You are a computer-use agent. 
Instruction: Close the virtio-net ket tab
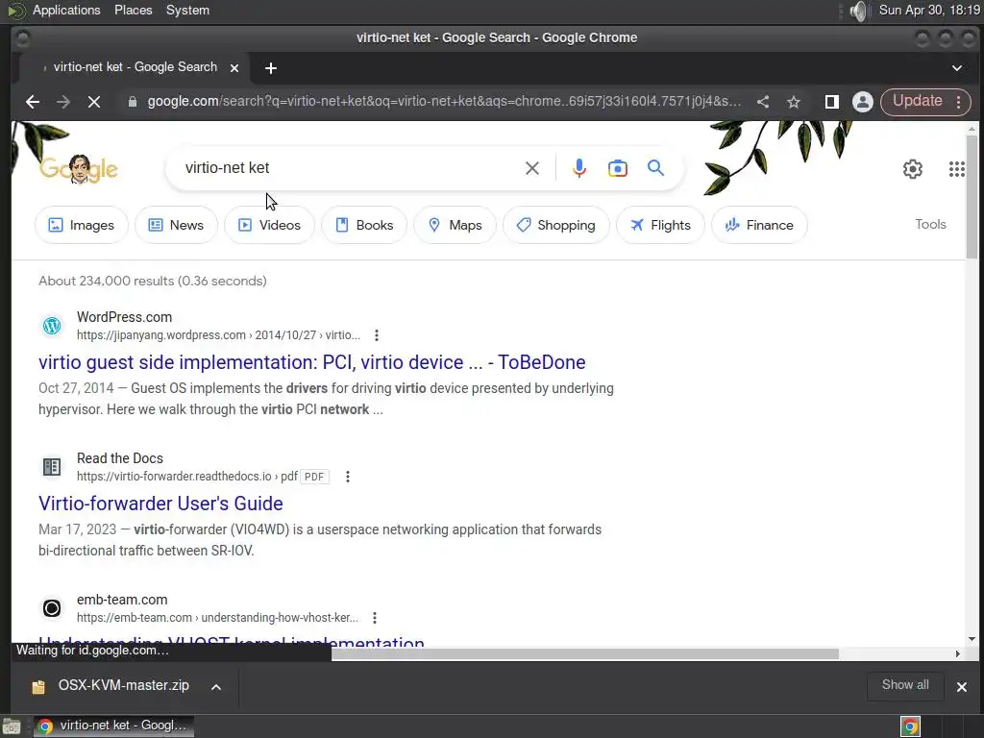click(x=234, y=68)
